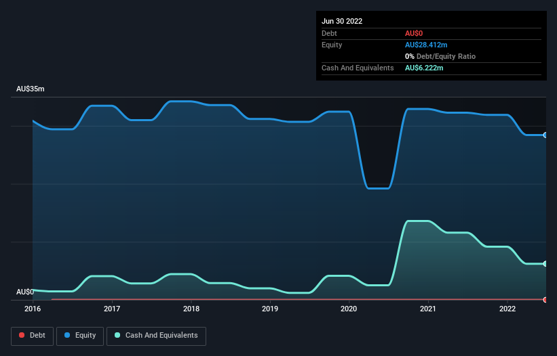The width and height of the screenshot is (557, 356).
Task: Click the 2020 x-axis label
Action: (349, 309)
